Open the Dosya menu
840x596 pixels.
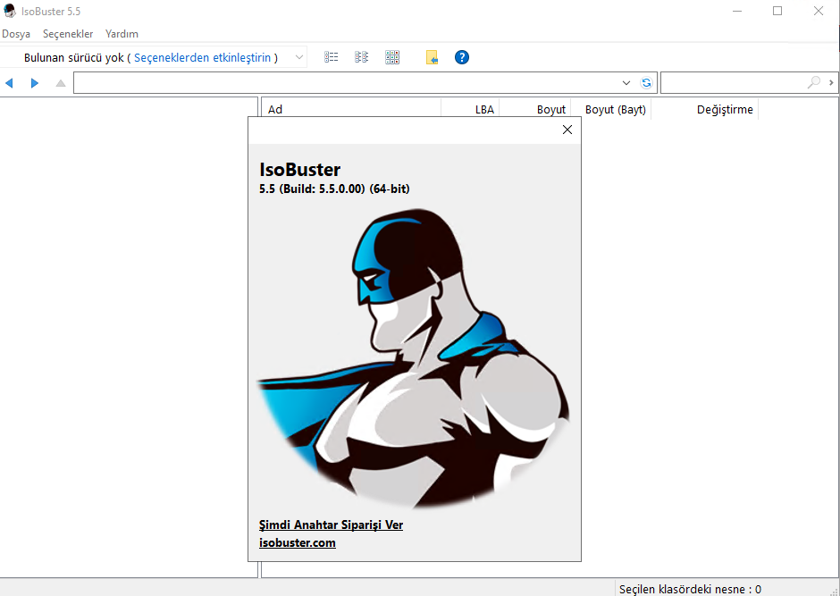point(16,34)
